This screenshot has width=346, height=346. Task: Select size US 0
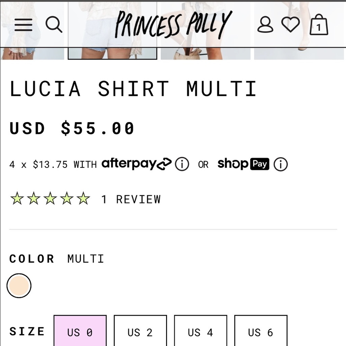coord(80,330)
